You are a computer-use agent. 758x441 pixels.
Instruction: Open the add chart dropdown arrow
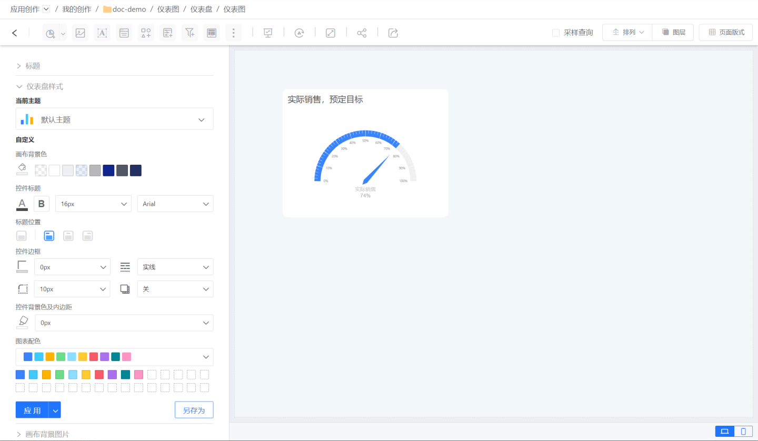[63, 33]
